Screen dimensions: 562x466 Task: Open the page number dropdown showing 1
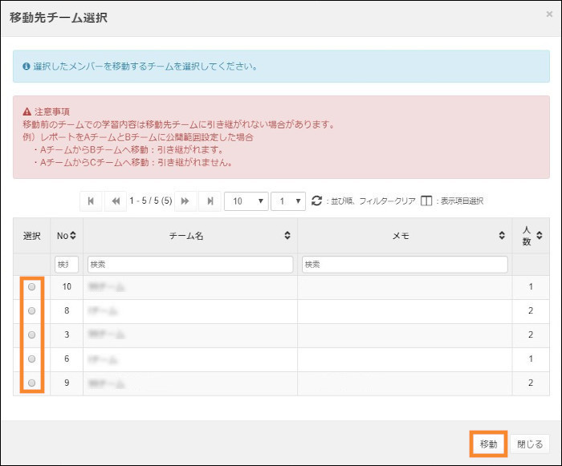coord(287,201)
